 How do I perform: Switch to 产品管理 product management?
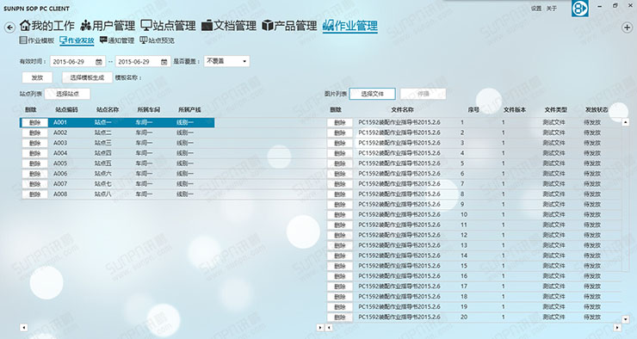pos(289,26)
